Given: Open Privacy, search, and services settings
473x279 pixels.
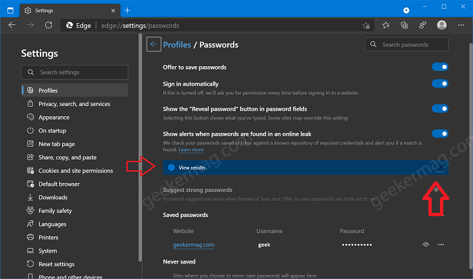Looking at the screenshot, I should (x=74, y=104).
